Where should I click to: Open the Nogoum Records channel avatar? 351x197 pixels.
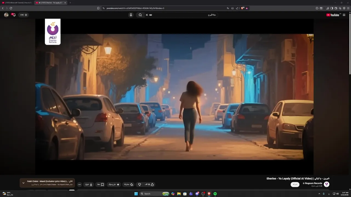click(327, 184)
